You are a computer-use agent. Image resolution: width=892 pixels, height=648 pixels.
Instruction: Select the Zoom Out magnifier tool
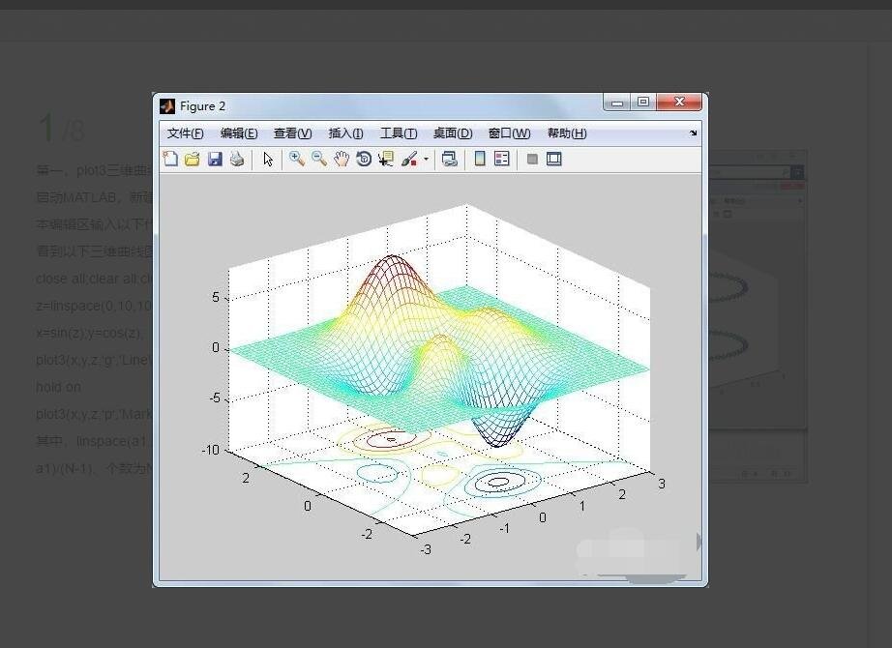(x=318, y=160)
